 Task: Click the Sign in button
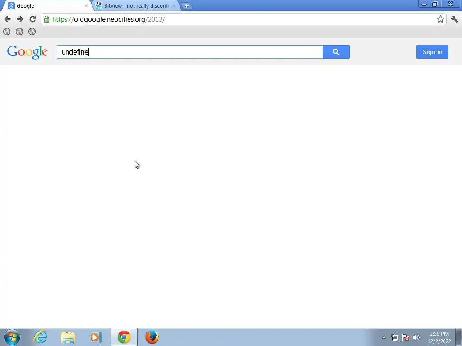pos(432,52)
